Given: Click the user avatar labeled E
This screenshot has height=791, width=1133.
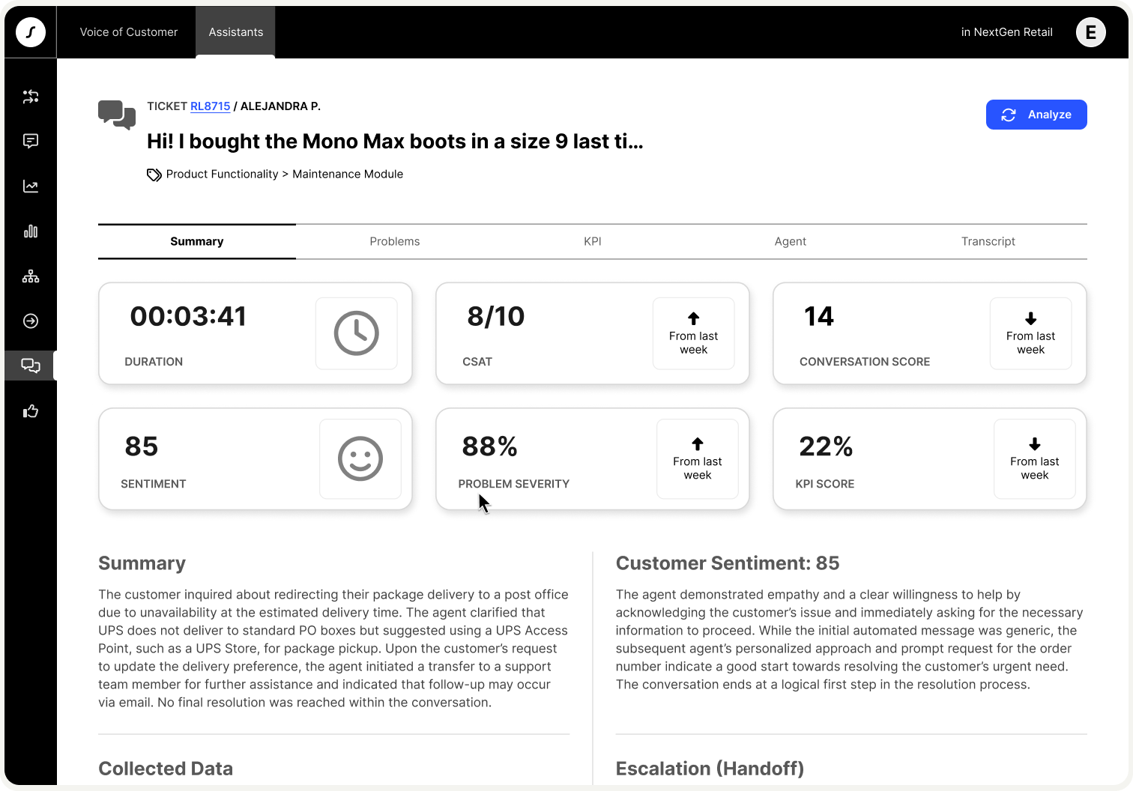Looking at the screenshot, I should 1091,32.
